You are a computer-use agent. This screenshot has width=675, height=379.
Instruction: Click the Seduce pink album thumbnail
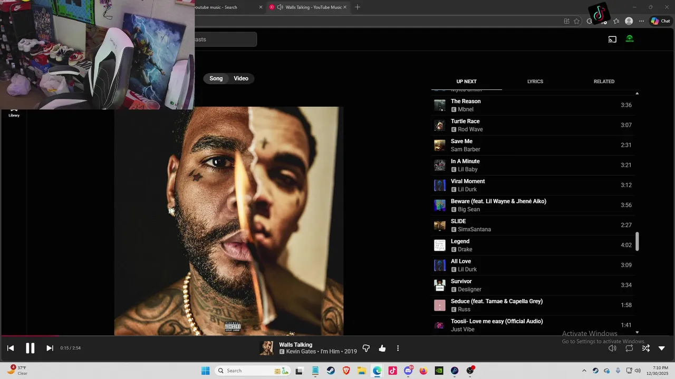[x=439, y=305]
